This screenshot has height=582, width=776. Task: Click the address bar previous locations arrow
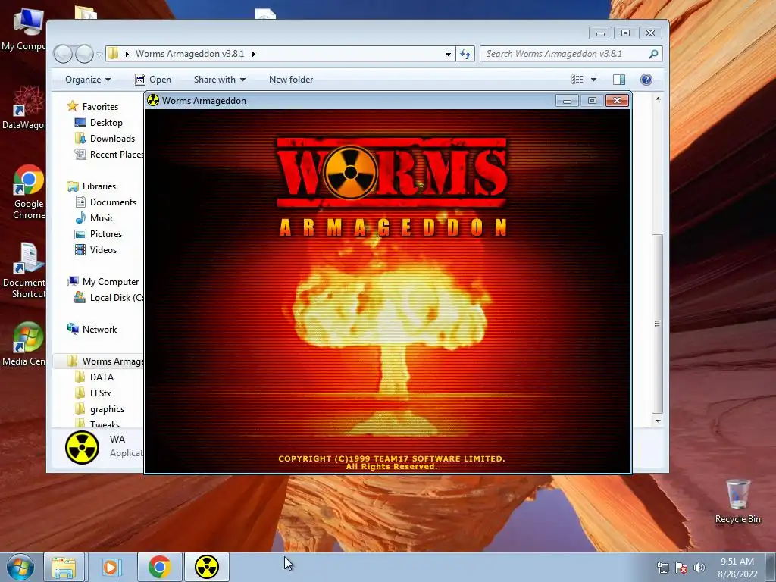pos(447,54)
